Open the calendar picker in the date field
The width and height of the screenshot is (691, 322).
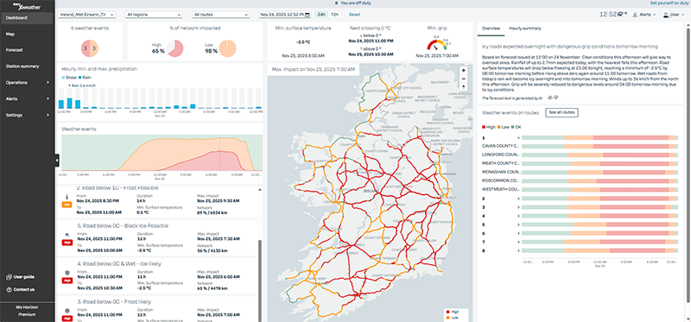(x=307, y=15)
